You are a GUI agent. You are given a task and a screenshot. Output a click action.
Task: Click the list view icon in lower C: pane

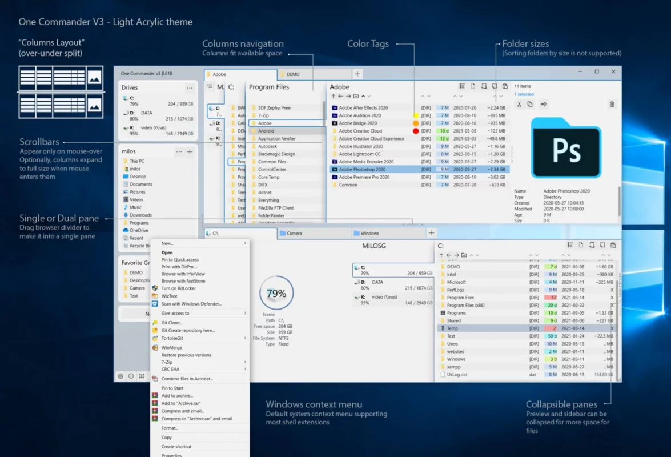570,245
